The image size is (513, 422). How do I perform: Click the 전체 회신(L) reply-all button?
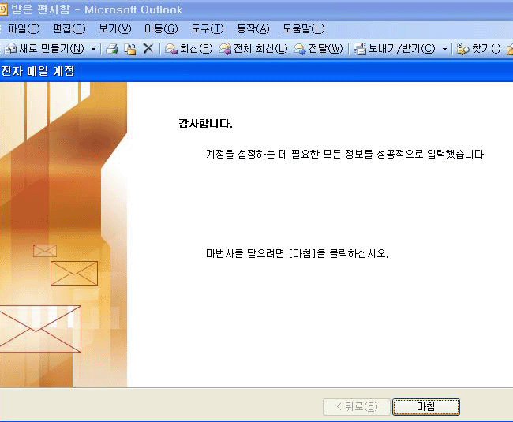253,49
